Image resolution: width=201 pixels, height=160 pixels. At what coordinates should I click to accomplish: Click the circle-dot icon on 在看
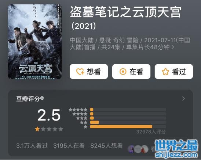click(123, 72)
